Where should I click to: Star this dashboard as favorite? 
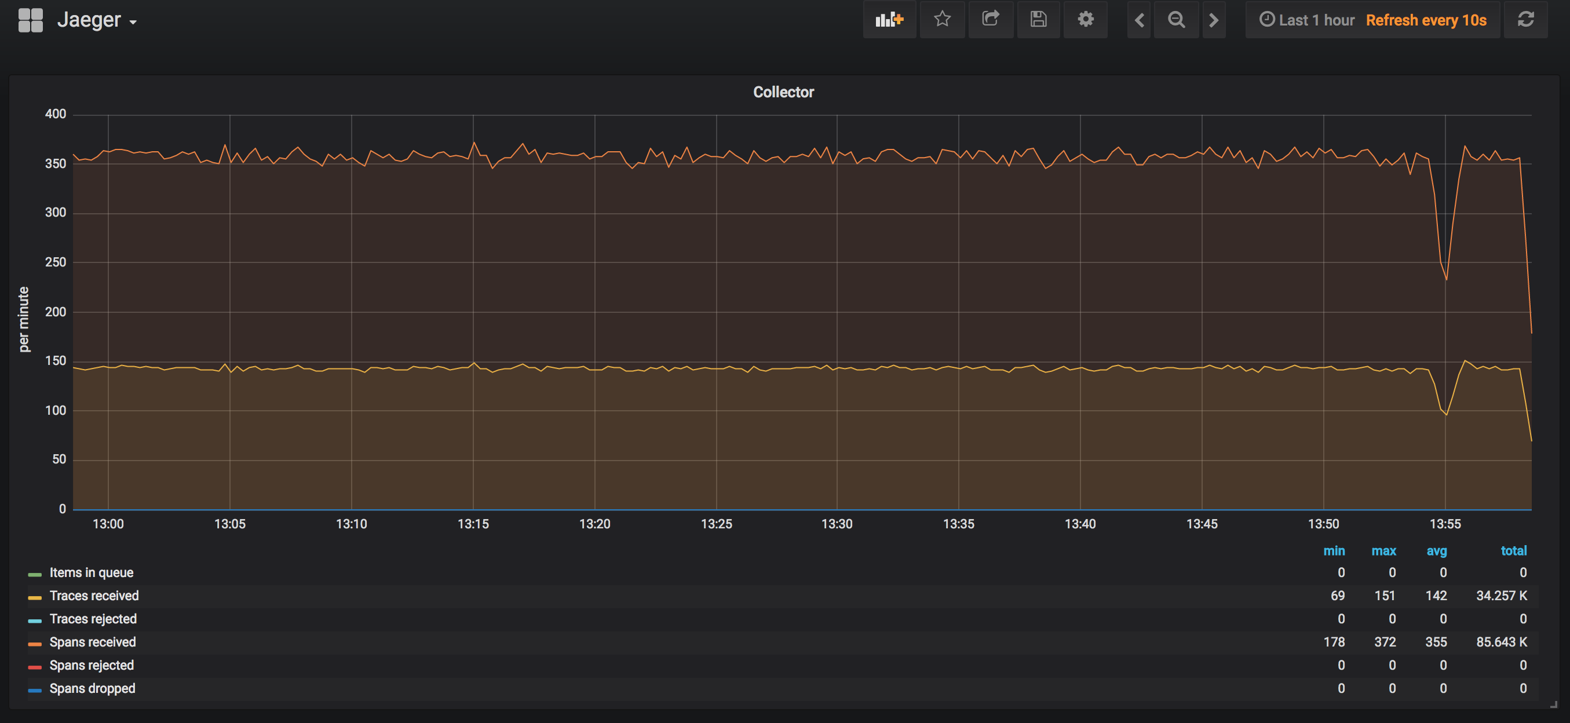[942, 20]
